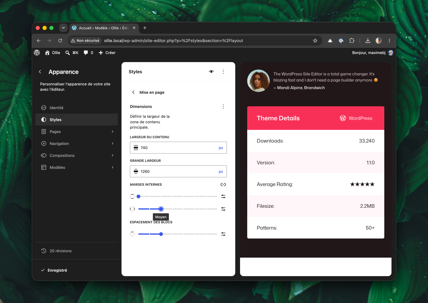Click the Enregistré save status button
The image size is (428, 303).
pos(54,270)
